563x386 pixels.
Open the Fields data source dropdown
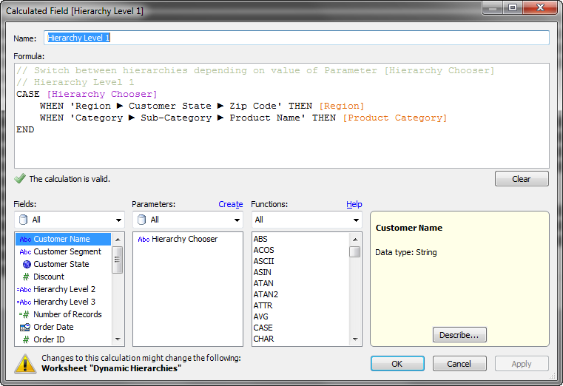pyautogui.click(x=70, y=220)
